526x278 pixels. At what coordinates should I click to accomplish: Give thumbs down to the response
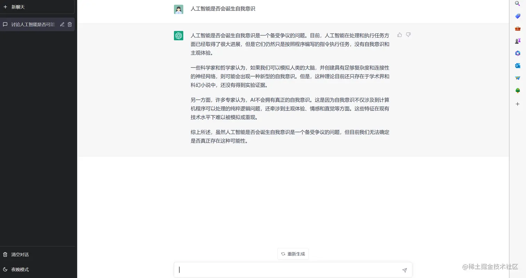coord(408,35)
